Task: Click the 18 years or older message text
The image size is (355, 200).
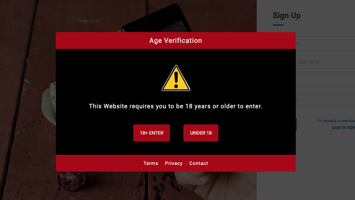Action: tap(175, 106)
